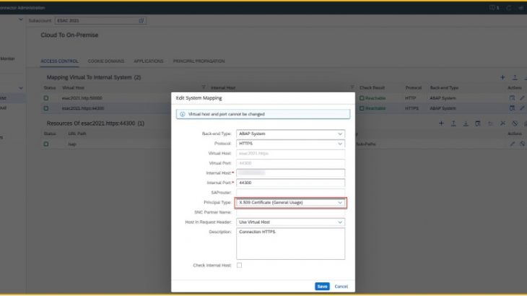Screen dimensions: 527x296
Task: Click Reachable status in the HTTP row
Action: click(373, 98)
